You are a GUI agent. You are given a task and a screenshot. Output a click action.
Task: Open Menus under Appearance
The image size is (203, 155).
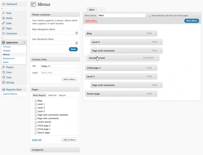click(x=6, y=55)
